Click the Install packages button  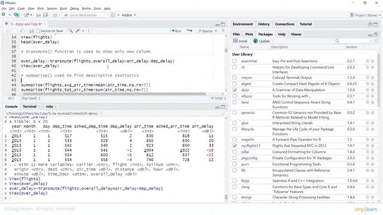pos(240,41)
